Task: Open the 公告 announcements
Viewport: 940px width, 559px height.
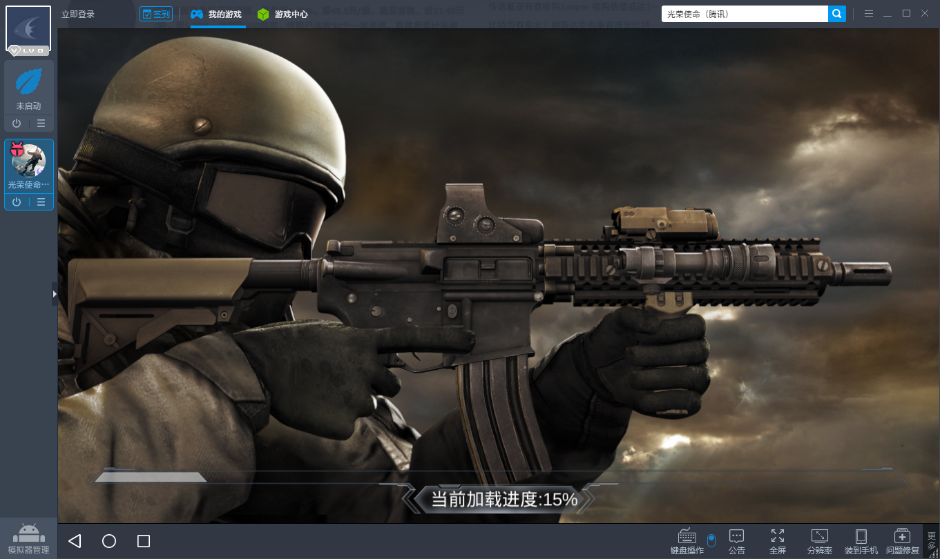Action: click(x=737, y=542)
